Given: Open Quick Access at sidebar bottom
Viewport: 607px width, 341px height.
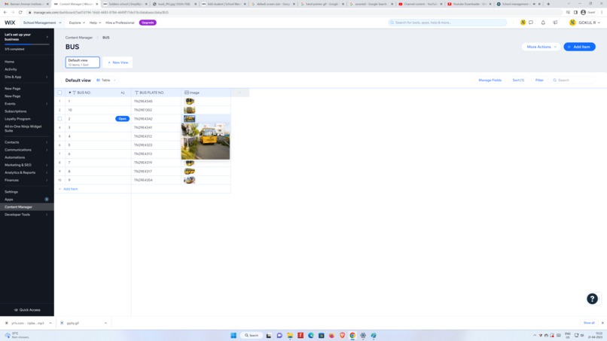Looking at the screenshot, I should (x=27, y=309).
